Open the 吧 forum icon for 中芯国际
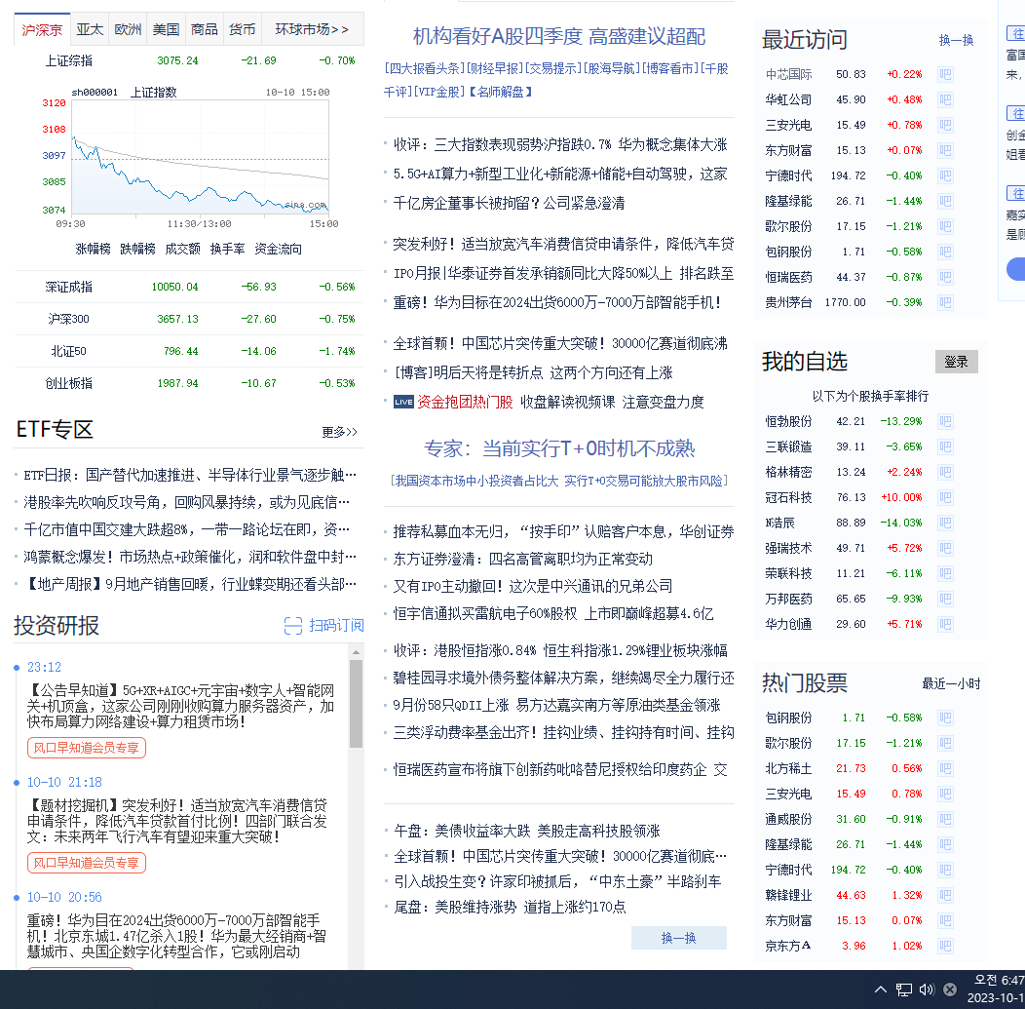Image resolution: width=1025 pixels, height=1009 pixels. (944, 74)
